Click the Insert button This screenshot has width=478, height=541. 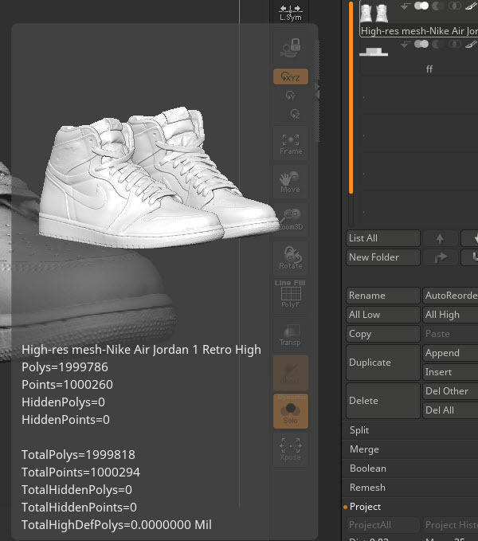coord(450,372)
